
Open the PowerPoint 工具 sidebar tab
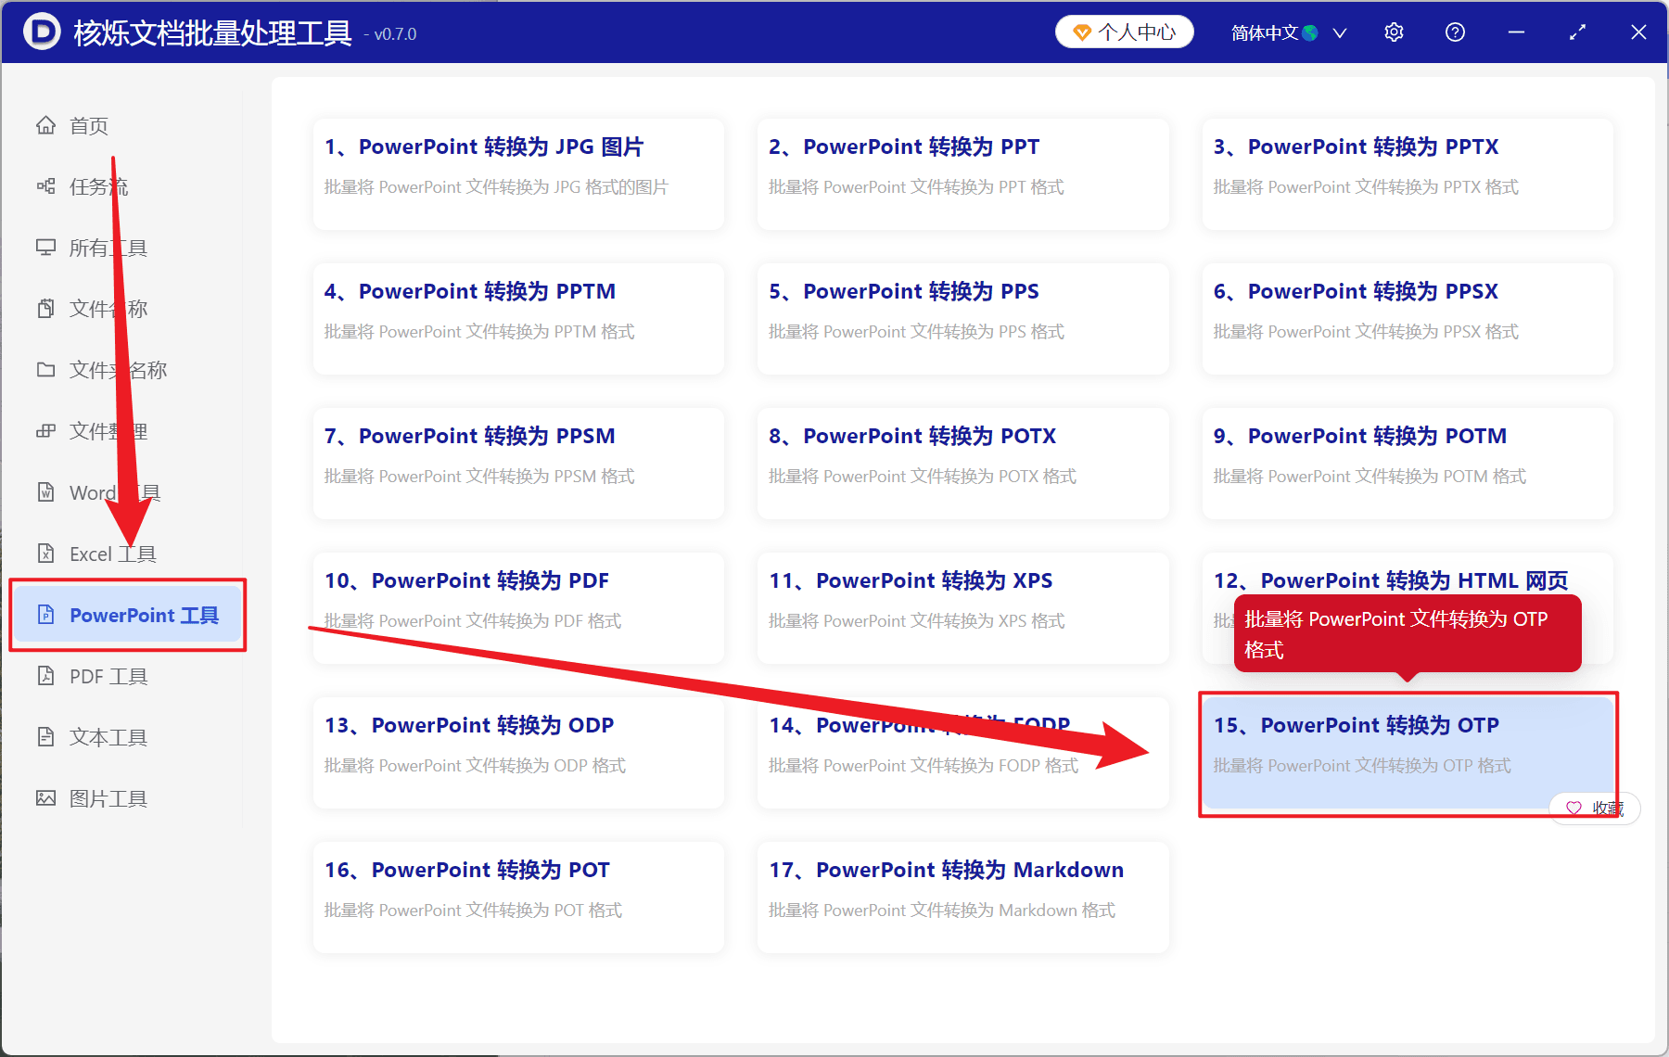[128, 615]
